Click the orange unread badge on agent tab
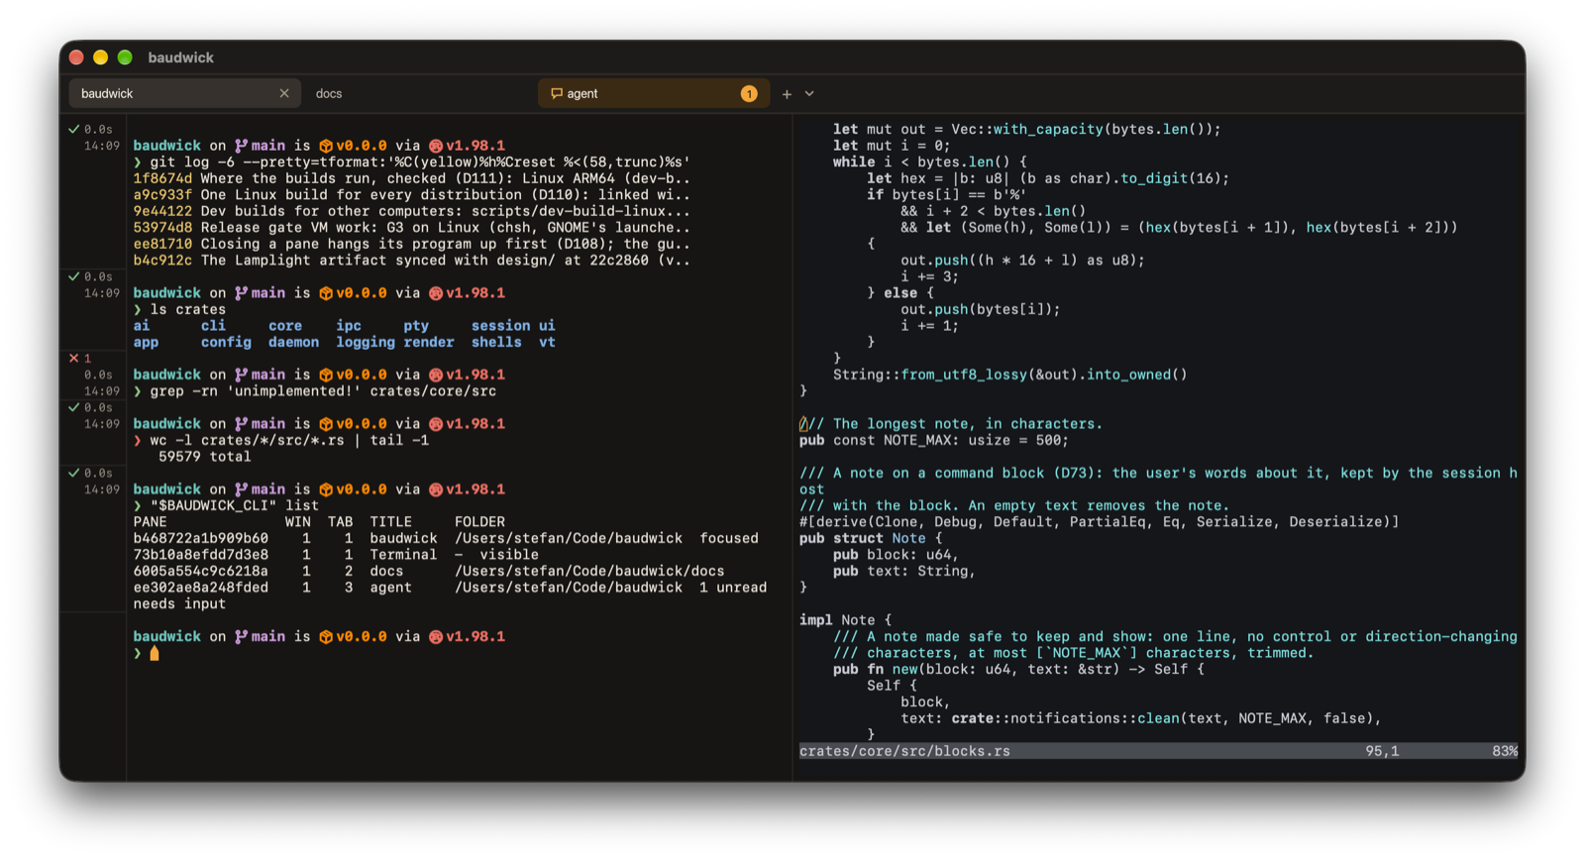The image size is (1585, 860). click(x=749, y=93)
